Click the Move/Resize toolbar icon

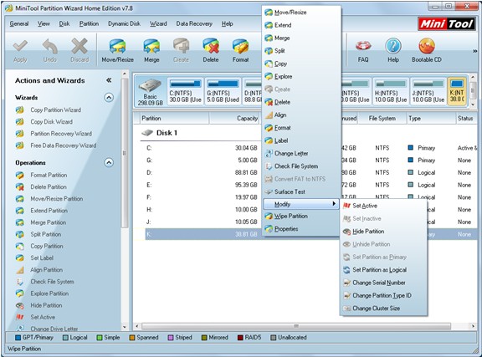pos(117,51)
